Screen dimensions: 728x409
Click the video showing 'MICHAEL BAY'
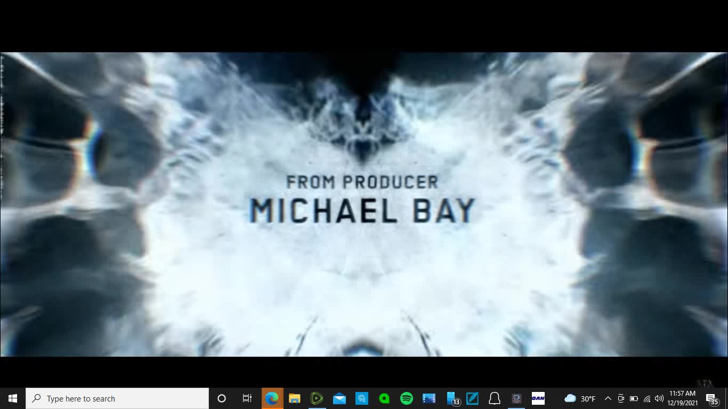tap(364, 204)
